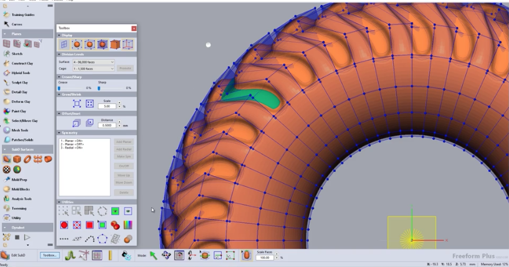Image resolution: width=509 pixels, height=267 pixels.
Task: Collapse the Display section
Action: (59, 35)
